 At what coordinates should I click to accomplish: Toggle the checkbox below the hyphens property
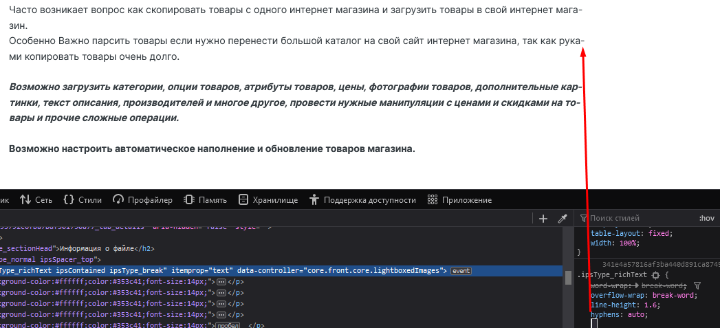click(x=594, y=323)
